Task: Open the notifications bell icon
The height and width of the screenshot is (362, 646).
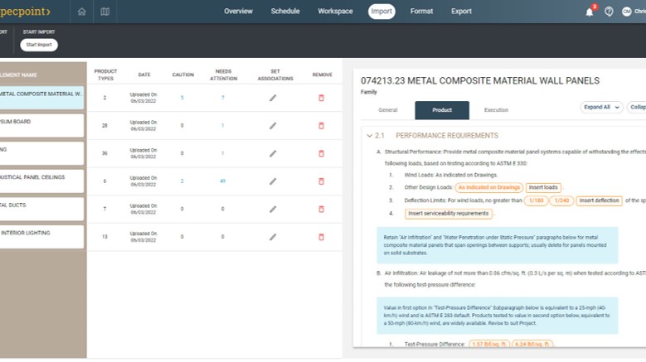Action: pos(590,12)
